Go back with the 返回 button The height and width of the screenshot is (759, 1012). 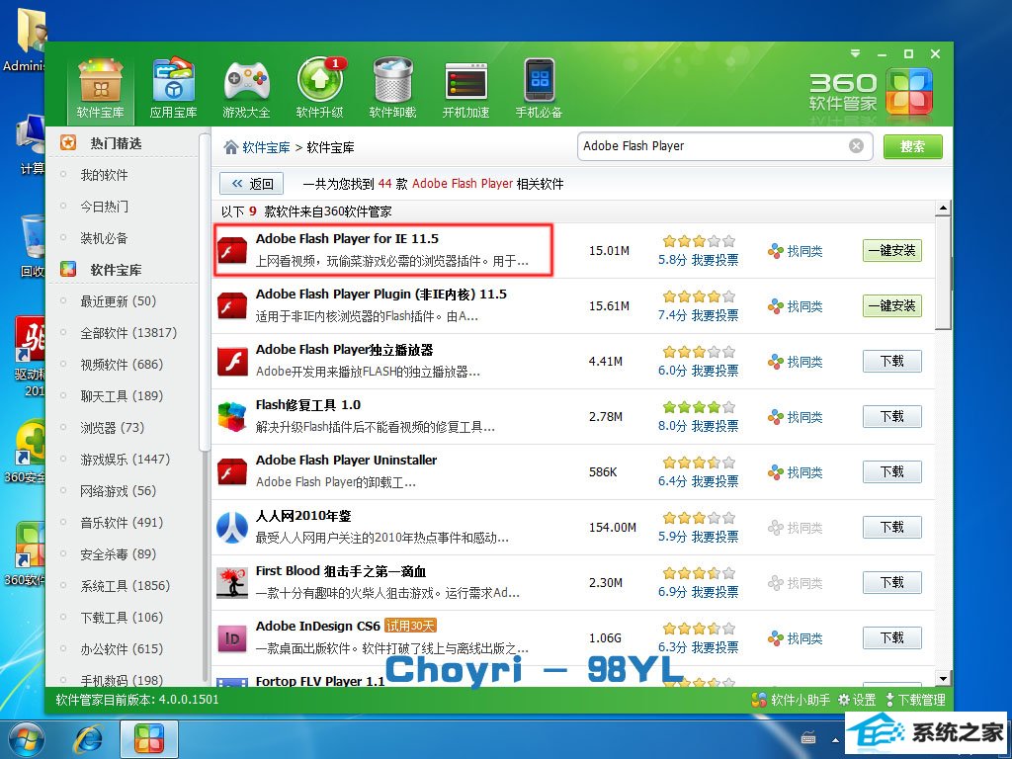(x=252, y=183)
